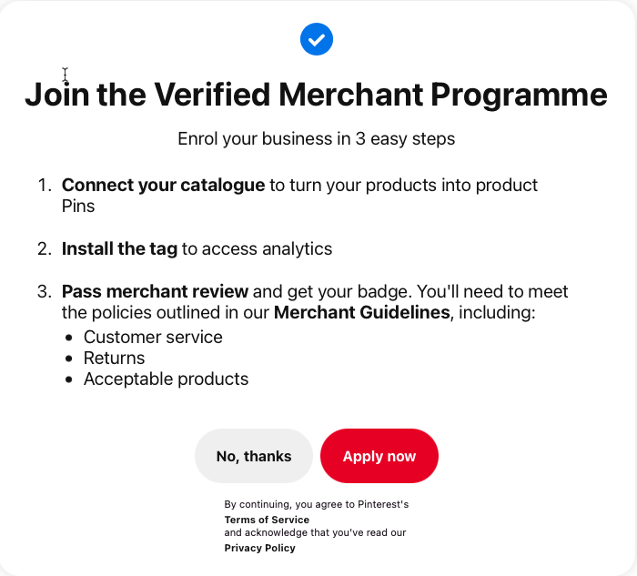Viewport: 637px width, 576px height.
Task: Click the step number 2 list marker
Action: point(45,248)
